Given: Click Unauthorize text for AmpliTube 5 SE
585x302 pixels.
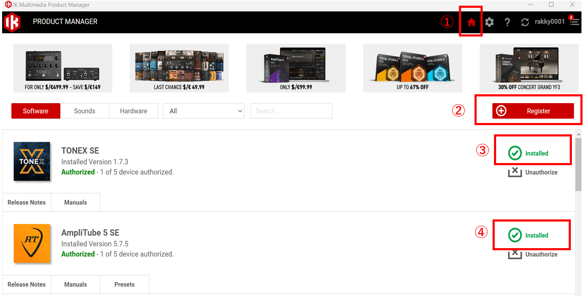Looking at the screenshot, I should tap(541, 254).
